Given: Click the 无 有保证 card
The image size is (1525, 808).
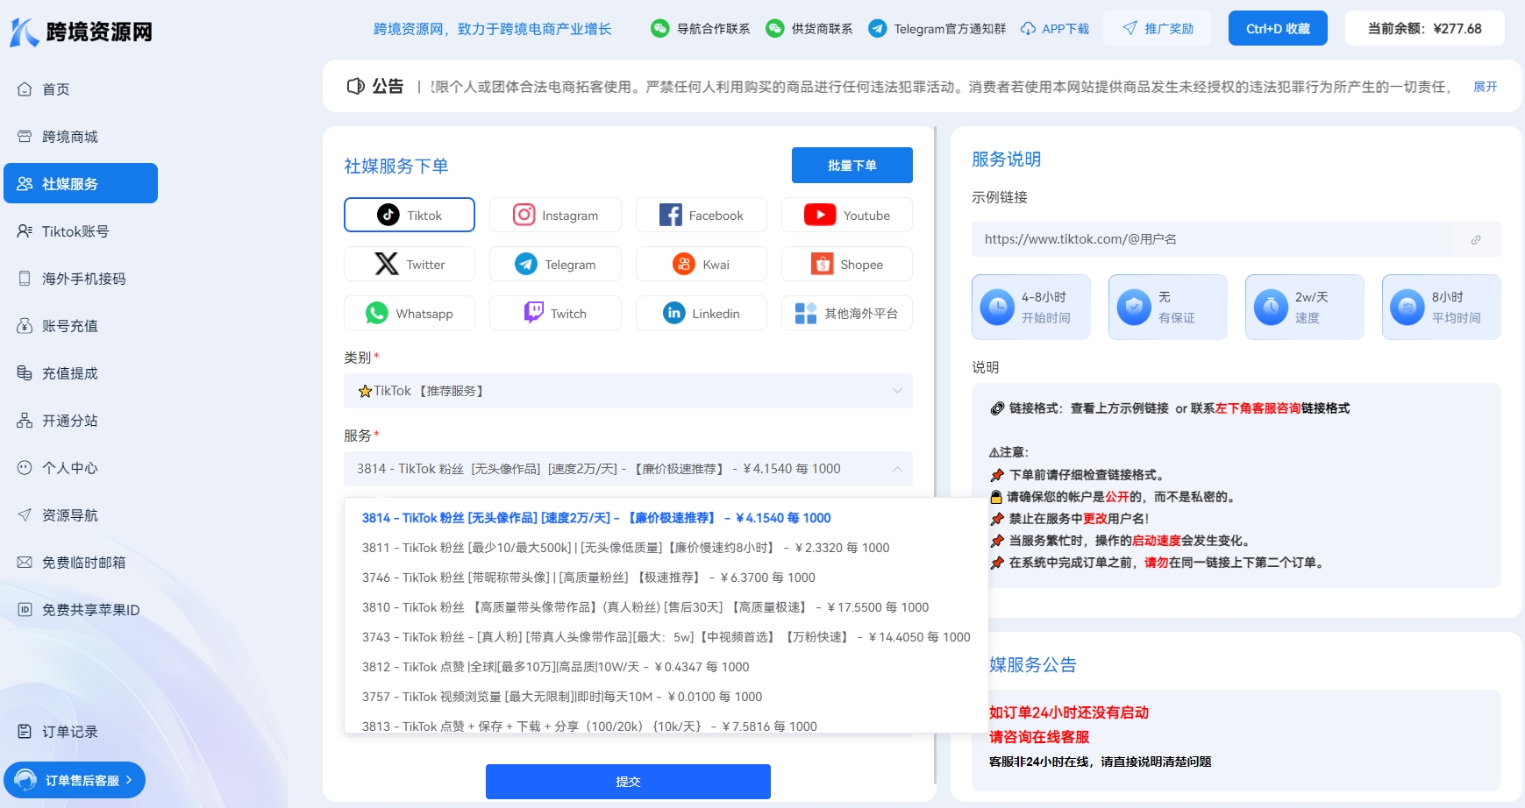Looking at the screenshot, I should click(x=1168, y=307).
